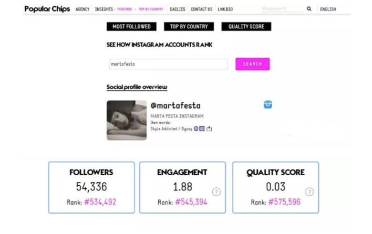Screen dimensions: 372x234
Task: Click the magnifier search icon in header
Action: click(309, 9)
